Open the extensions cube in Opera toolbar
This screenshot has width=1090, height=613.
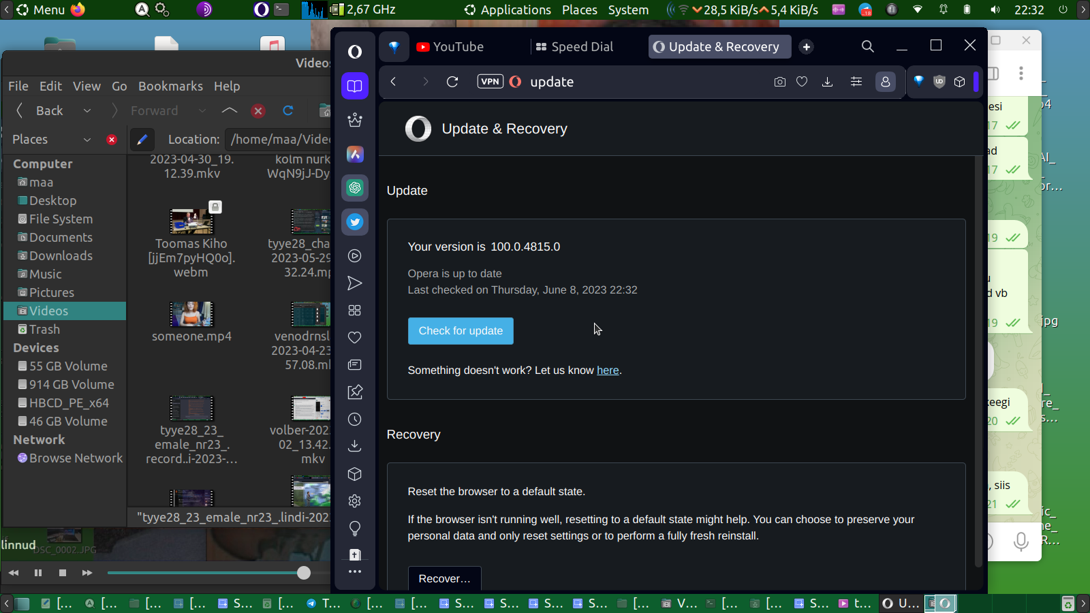coord(960,82)
